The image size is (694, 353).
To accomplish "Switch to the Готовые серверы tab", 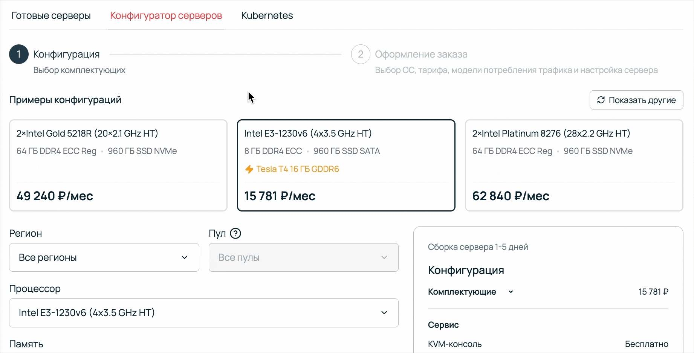I will [51, 15].
